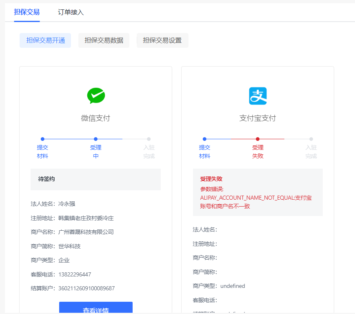Click WeChat 提交材料 step label
This screenshot has width=355, height=314.
(x=42, y=152)
